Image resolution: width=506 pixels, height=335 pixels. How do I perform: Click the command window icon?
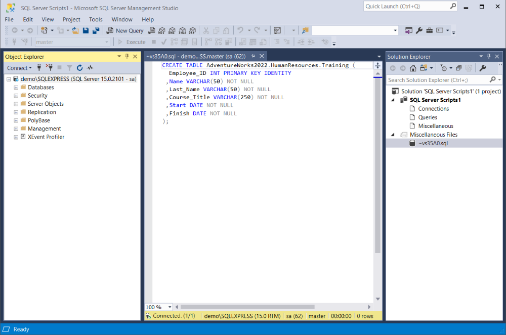click(440, 30)
